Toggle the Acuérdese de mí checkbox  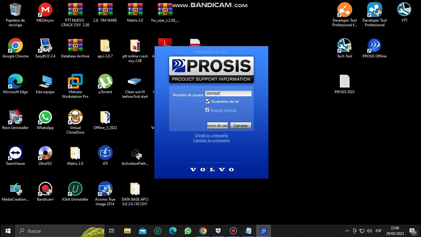point(208,101)
